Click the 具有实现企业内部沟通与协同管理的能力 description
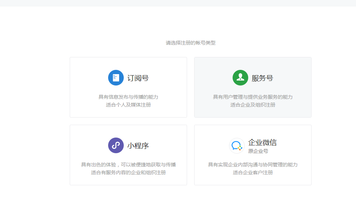Viewport: 356px width, 212px height. [253, 165]
